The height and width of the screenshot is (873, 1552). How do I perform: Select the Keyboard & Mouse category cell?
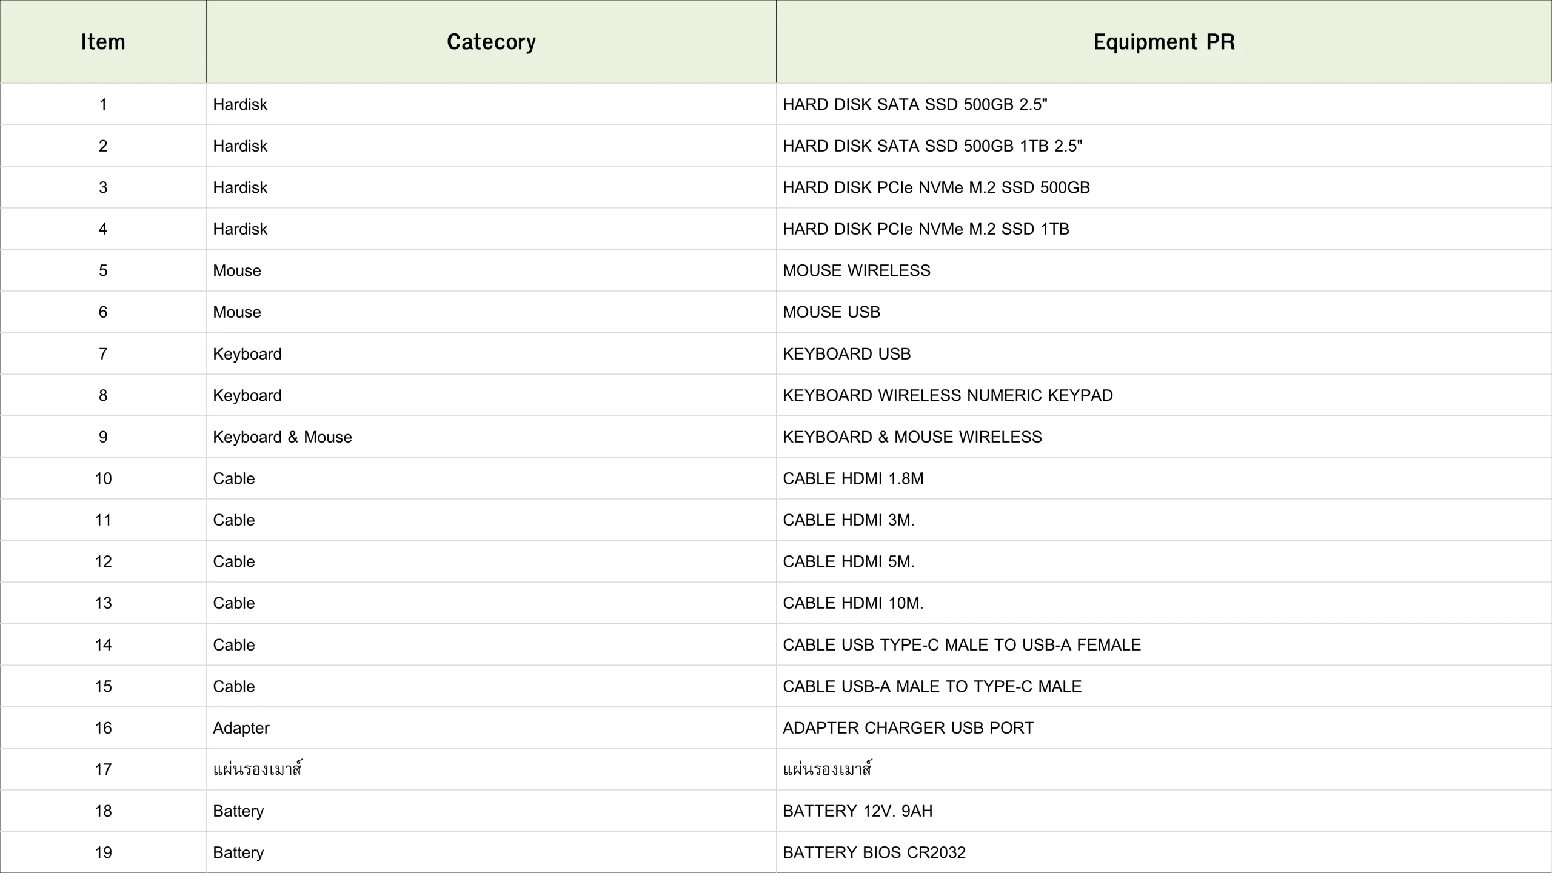tap(283, 437)
